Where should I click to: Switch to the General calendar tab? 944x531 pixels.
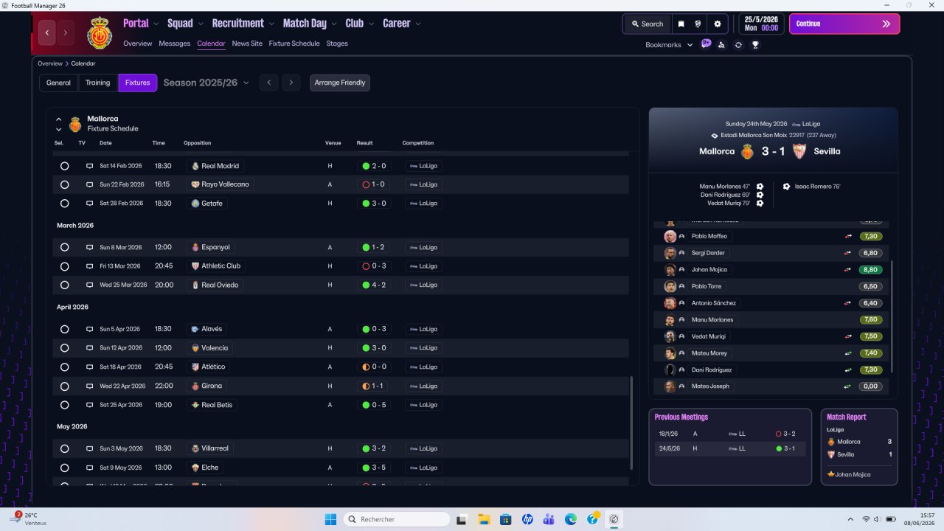pyautogui.click(x=58, y=83)
